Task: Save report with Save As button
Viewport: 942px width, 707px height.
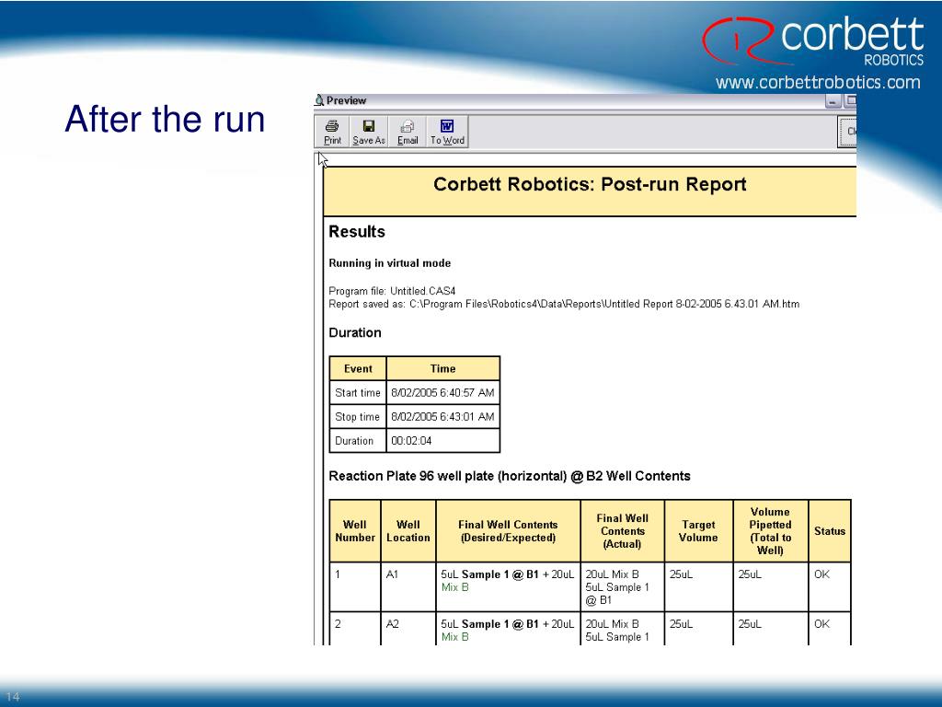Action: [x=368, y=133]
